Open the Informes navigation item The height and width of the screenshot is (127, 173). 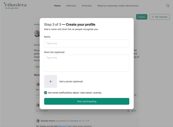(x=71, y=6)
